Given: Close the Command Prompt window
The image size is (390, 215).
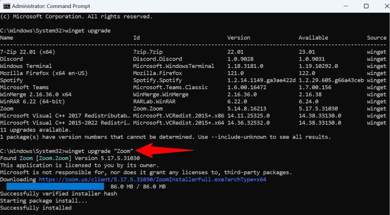Looking at the screenshot, I should [387, 6].
